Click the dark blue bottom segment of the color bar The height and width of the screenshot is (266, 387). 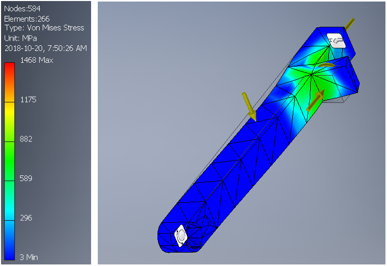click(x=10, y=240)
